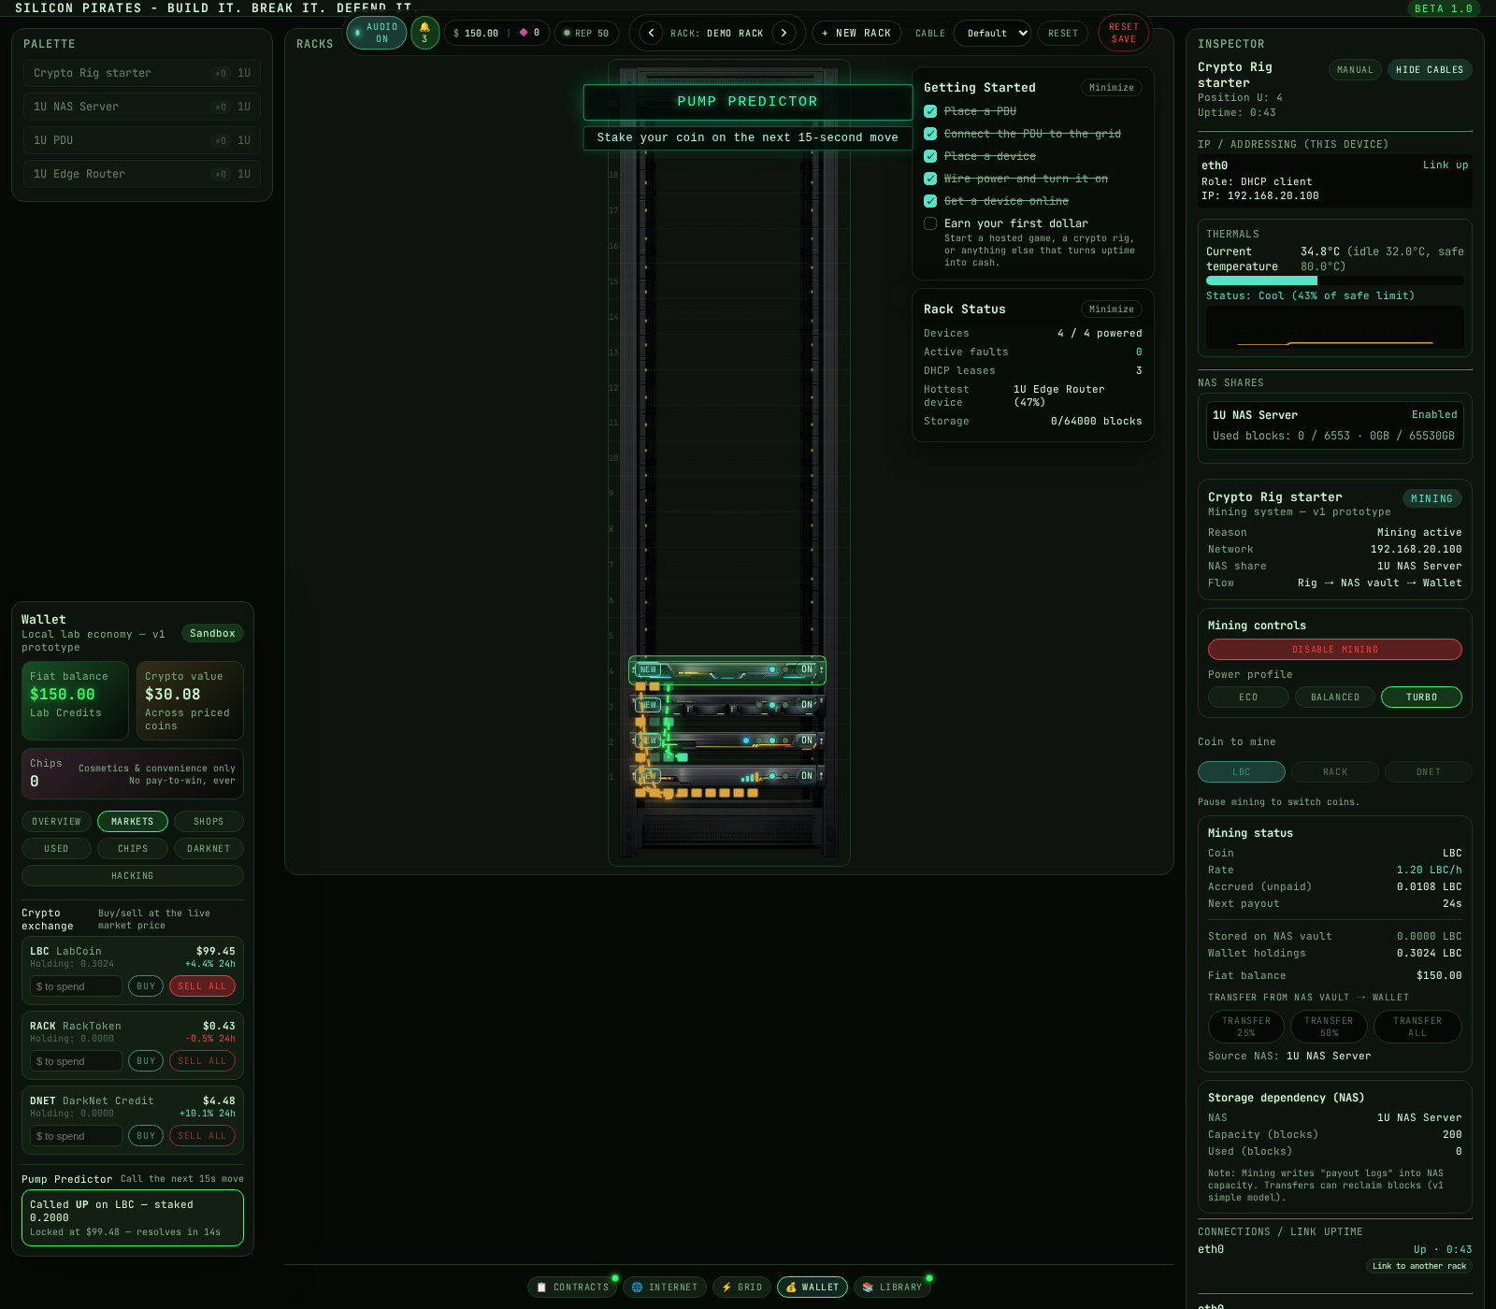Go to the previous rack with left arrow

click(x=652, y=33)
